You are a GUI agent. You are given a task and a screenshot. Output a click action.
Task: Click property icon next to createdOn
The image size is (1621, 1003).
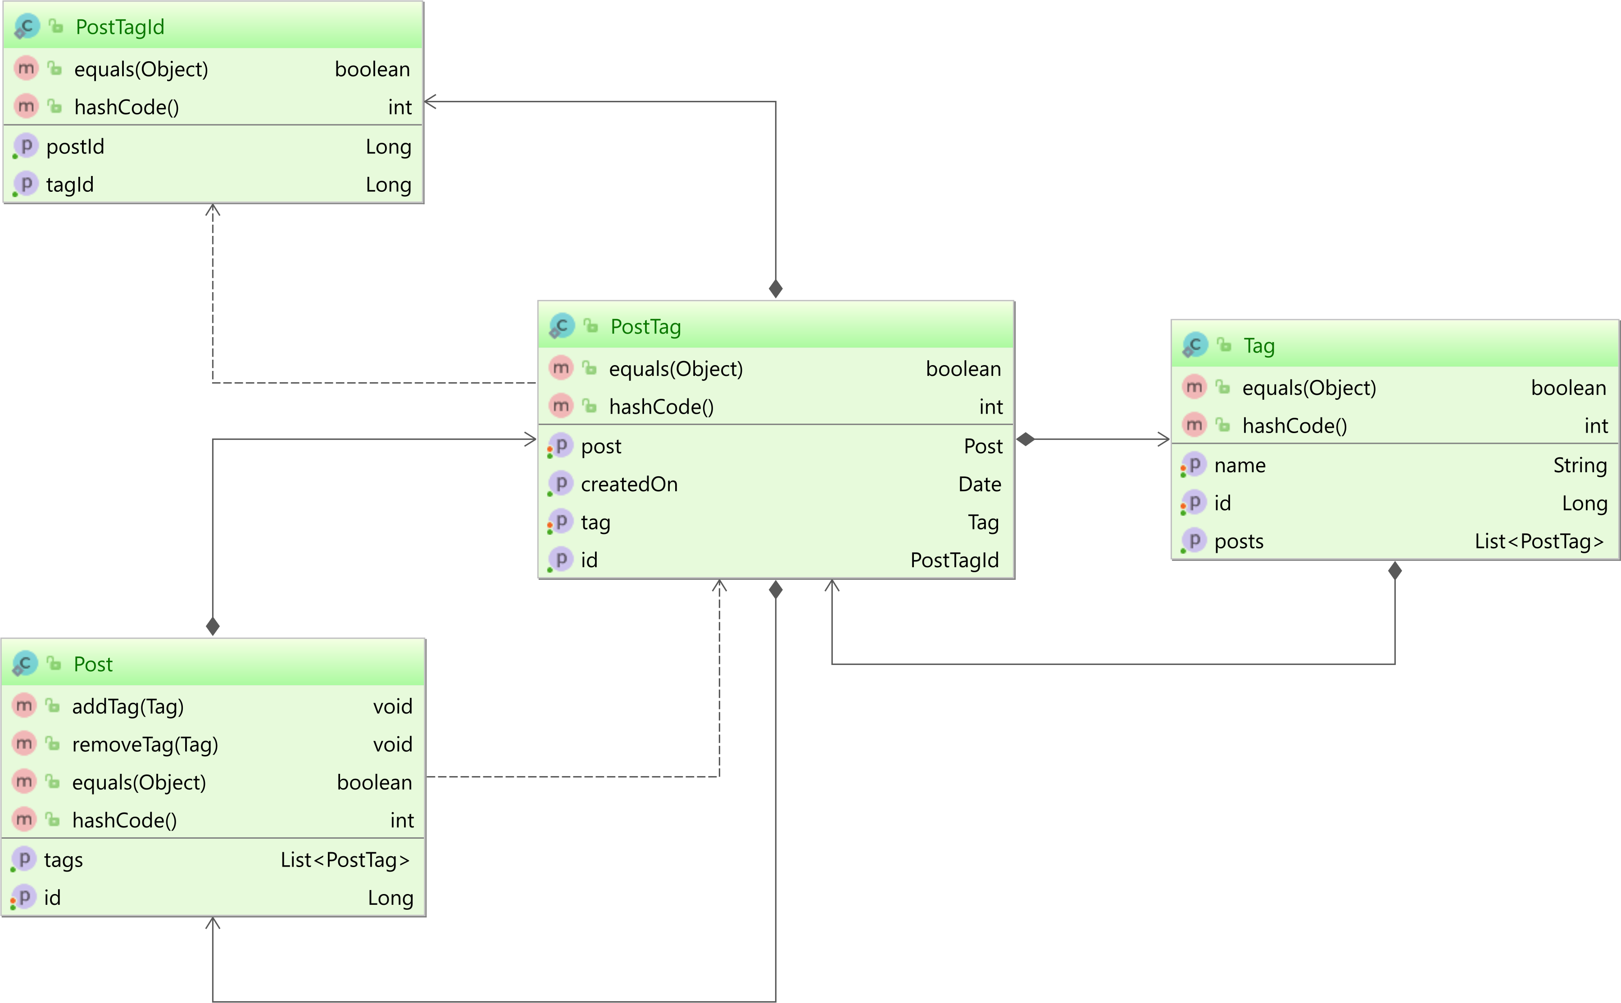(561, 483)
